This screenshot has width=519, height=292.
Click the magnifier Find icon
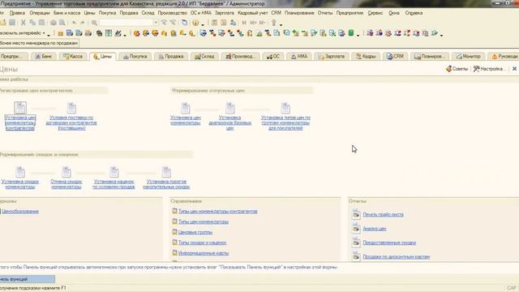pos(94,23)
